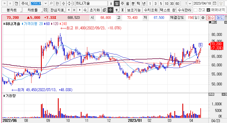This screenshot has width=227, height=123.
Task: Expand the custom interval dropdown arrow
Action: (x=190, y=3)
